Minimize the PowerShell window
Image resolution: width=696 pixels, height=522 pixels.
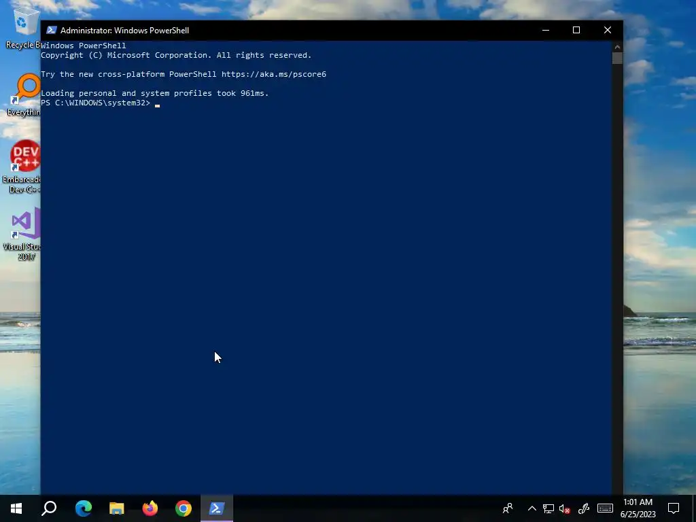(x=546, y=30)
